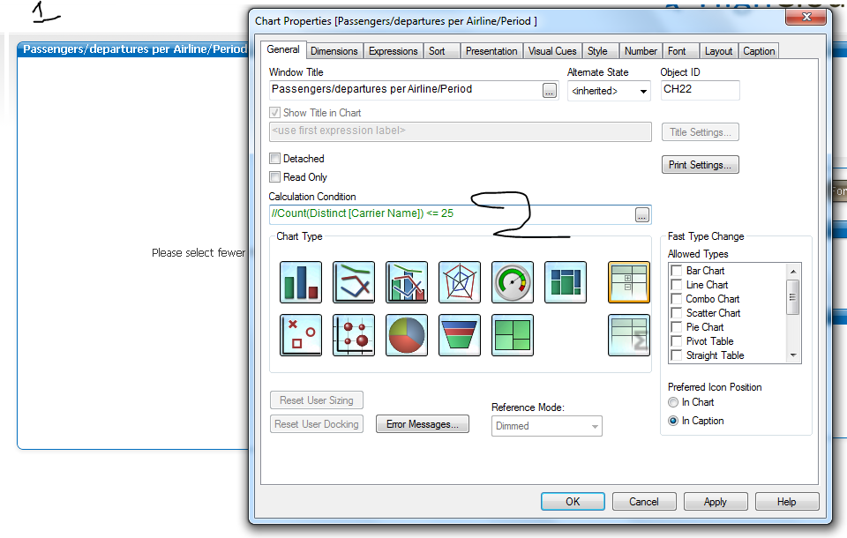Switch to the Number tab
Image resolution: width=847 pixels, height=538 pixels.
pos(641,51)
